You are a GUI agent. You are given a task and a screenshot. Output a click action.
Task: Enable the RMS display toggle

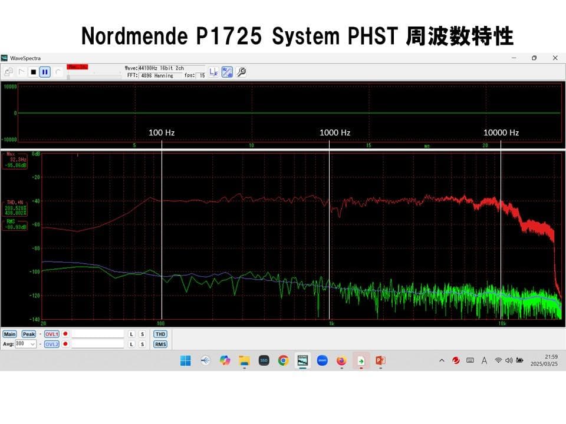[x=160, y=344]
